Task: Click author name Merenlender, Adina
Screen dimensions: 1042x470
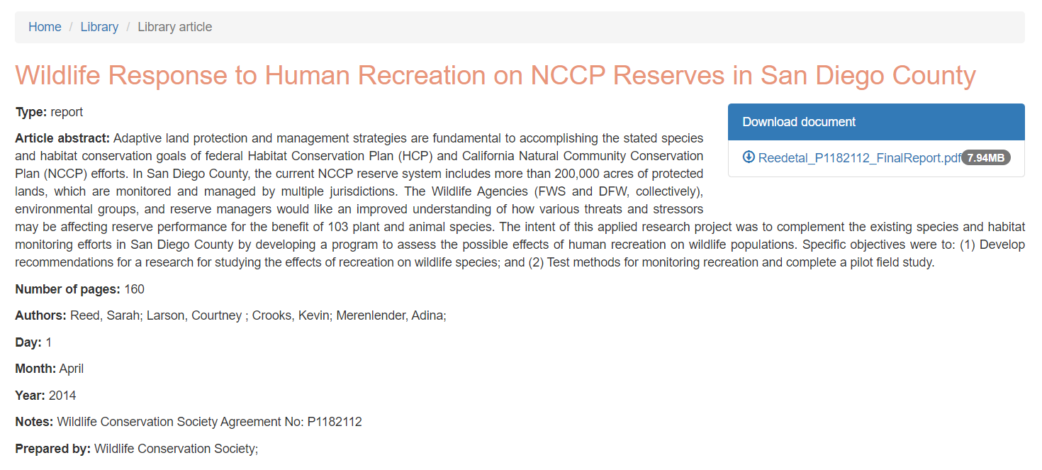Action: 389,315
